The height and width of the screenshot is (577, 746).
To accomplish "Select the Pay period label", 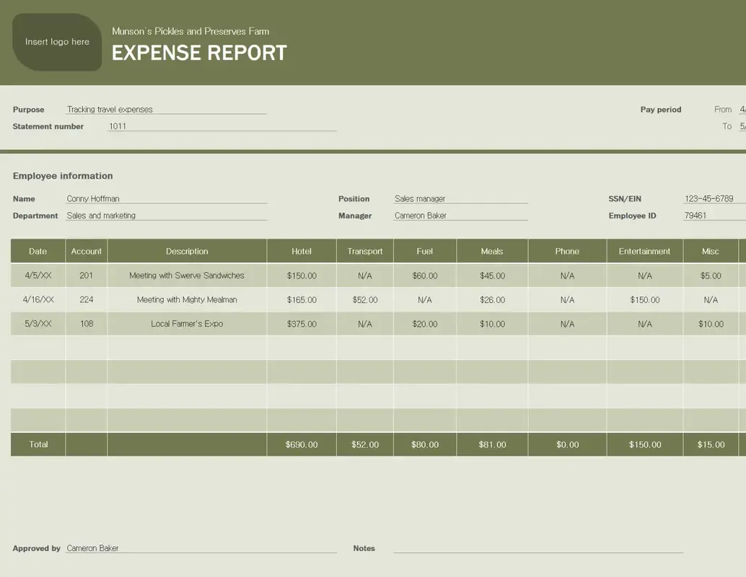I will point(661,110).
